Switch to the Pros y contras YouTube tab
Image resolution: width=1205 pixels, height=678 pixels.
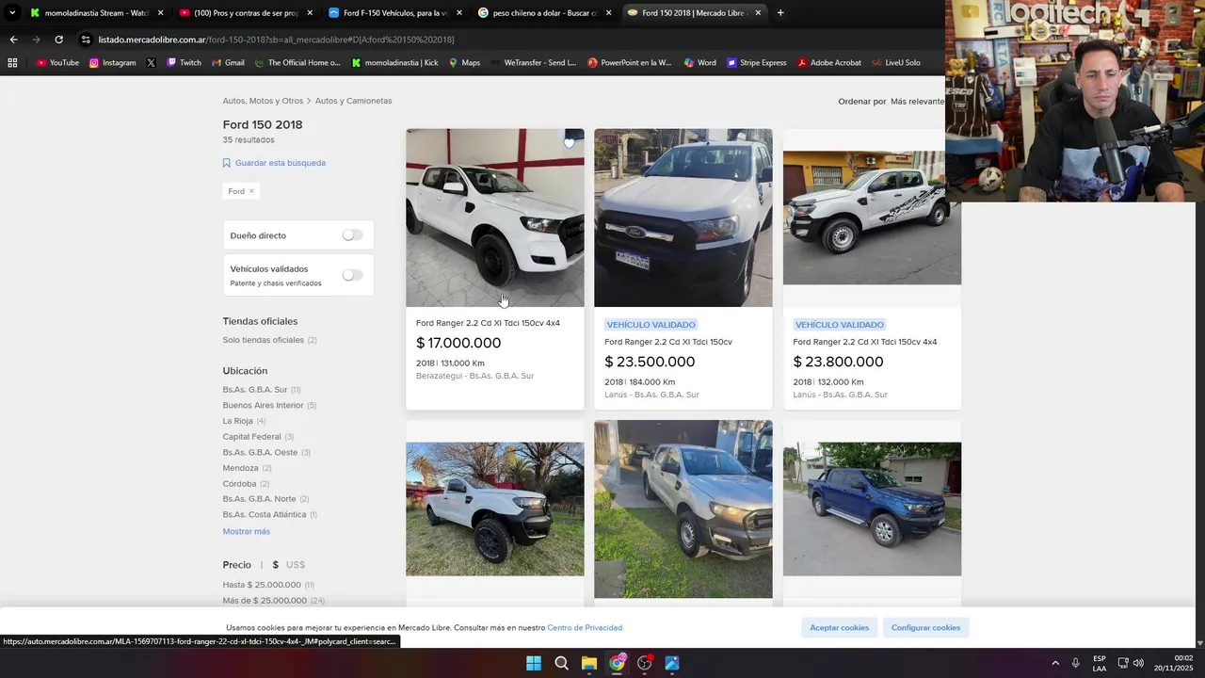(x=246, y=13)
